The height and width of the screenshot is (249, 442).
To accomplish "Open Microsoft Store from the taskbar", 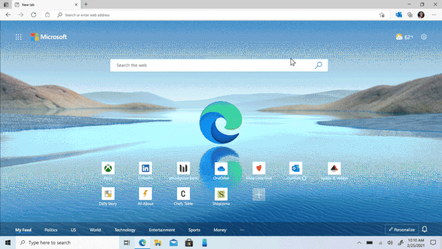I will pos(189,243).
